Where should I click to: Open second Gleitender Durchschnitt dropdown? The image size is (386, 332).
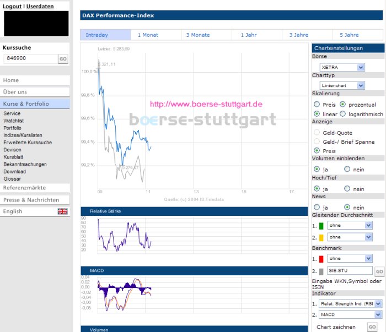350,237
